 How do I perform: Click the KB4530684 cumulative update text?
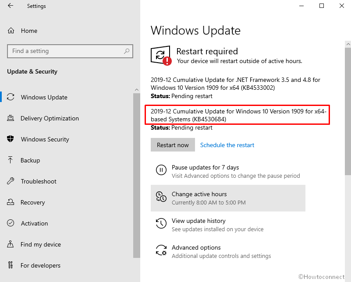(238, 115)
